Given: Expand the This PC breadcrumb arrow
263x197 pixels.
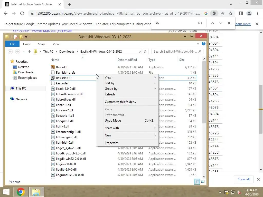Looking at the screenshot, I should pos(56,52).
